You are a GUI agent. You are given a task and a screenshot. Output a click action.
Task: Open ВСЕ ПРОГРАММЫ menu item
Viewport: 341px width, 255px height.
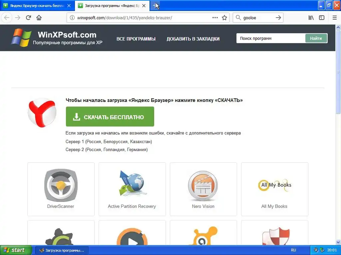tap(136, 39)
